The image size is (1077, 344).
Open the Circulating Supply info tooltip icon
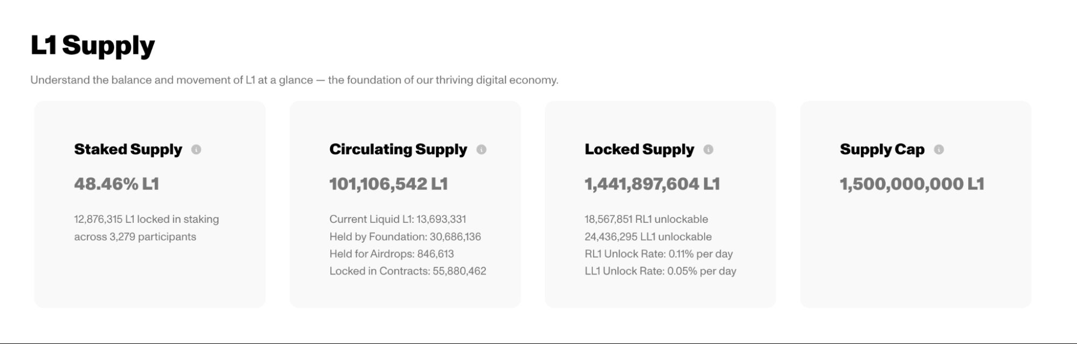coord(481,150)
